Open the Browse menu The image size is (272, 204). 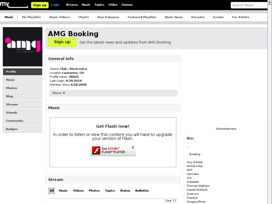pyautogui.click(x=72, y=5)
